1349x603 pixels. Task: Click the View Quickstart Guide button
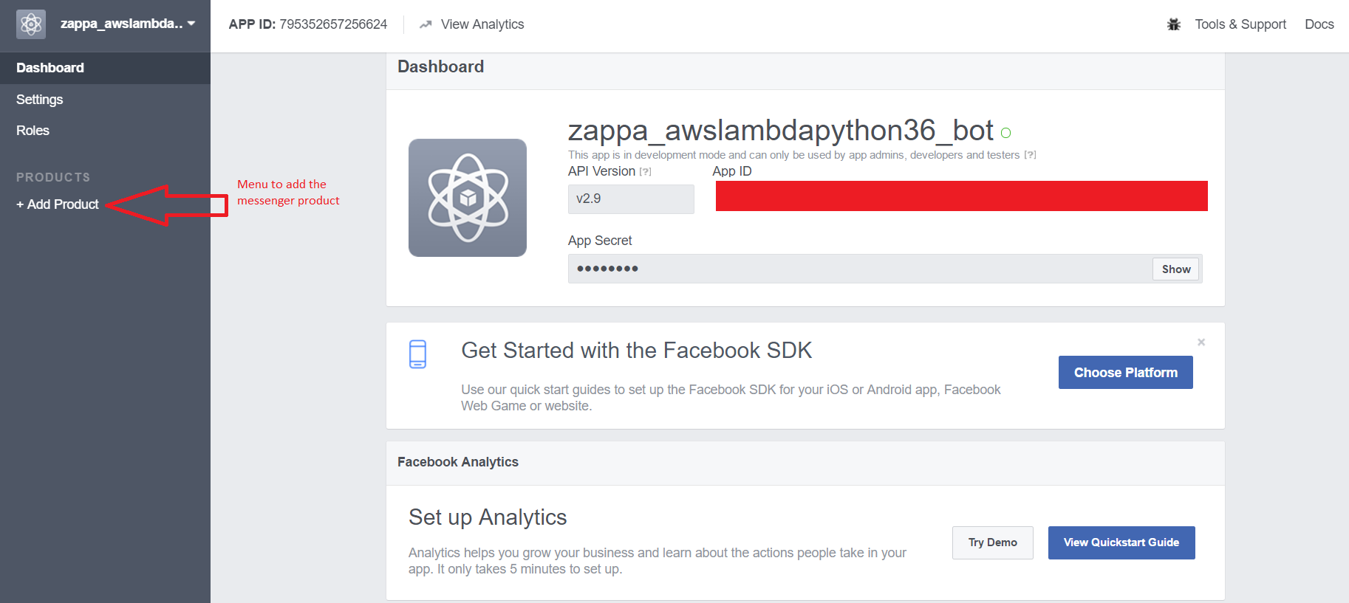click(1121, 542)
